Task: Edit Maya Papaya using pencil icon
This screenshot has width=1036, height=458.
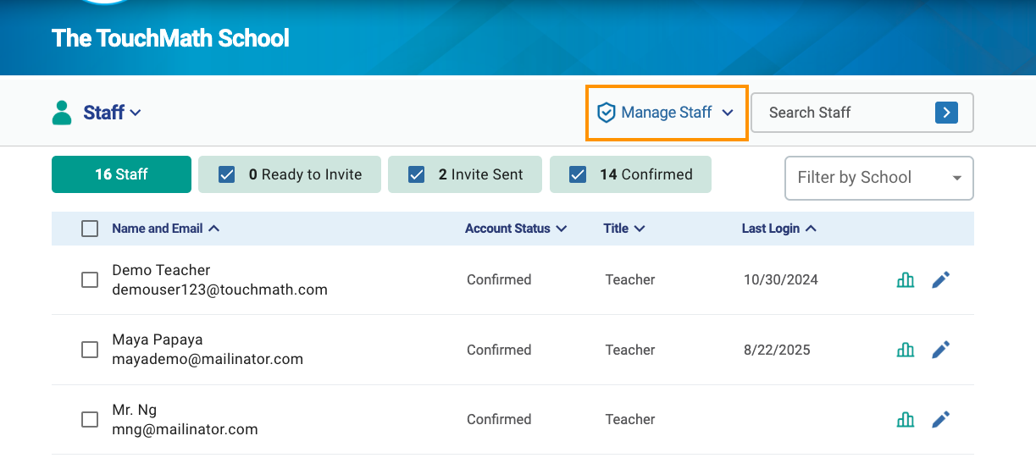Action: pyautogui.click(x=940, y=349)
